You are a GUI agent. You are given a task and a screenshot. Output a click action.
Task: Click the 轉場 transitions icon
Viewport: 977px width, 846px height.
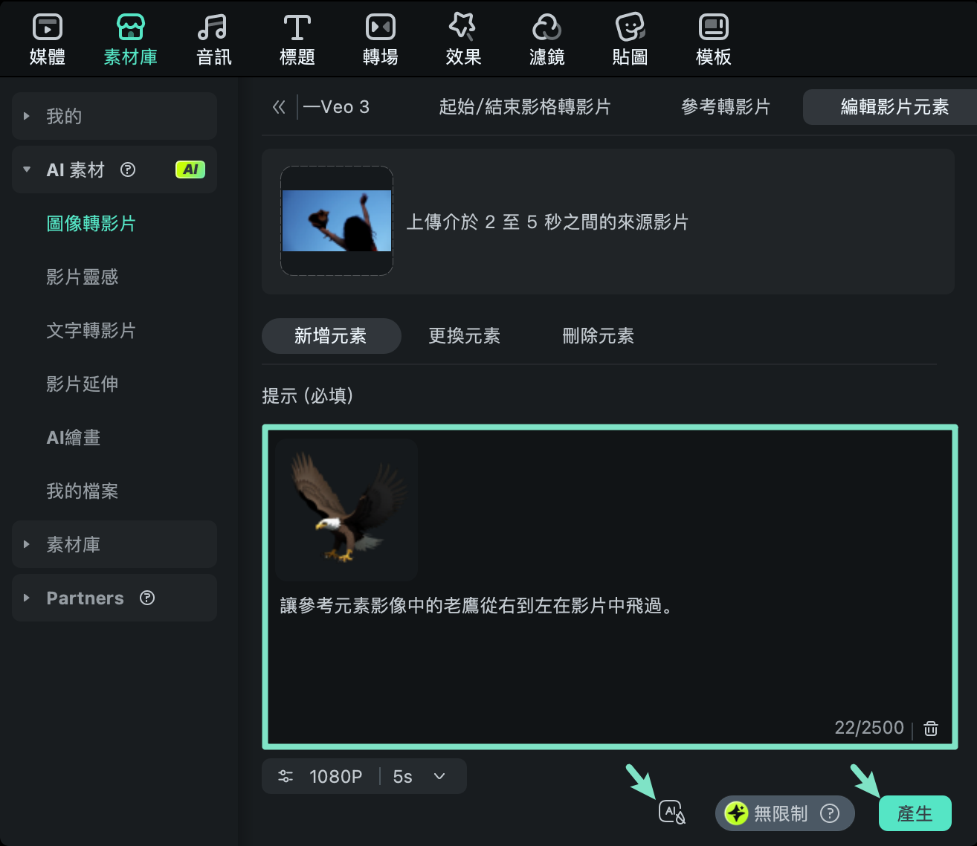pyautogui.click(x=380, y=37)
